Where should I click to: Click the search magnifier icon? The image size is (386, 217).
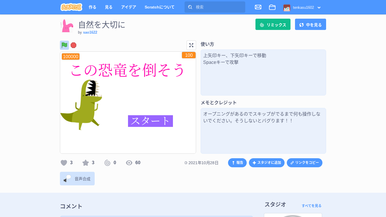pos(190,7)
